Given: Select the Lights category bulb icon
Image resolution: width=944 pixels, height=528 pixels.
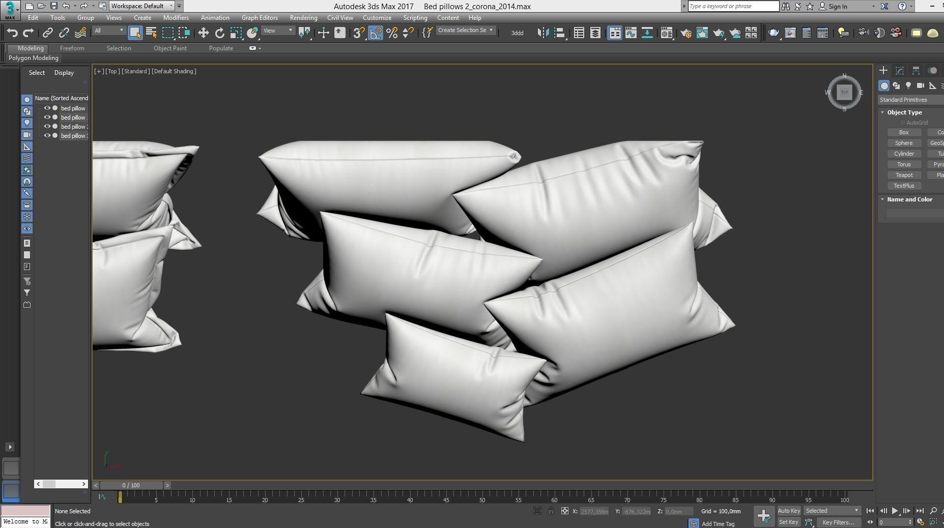Looking at the screenshot, I should click(908, 85).
